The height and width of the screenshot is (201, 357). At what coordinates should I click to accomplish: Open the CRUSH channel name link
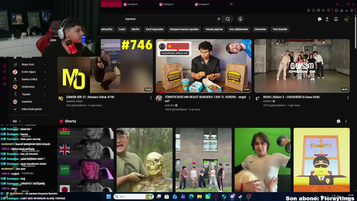267,101
